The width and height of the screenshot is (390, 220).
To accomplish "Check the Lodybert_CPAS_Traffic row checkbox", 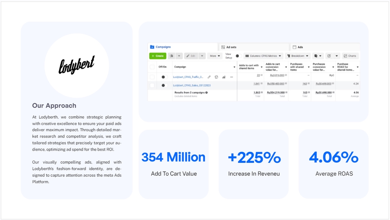I will coord(152,77).
